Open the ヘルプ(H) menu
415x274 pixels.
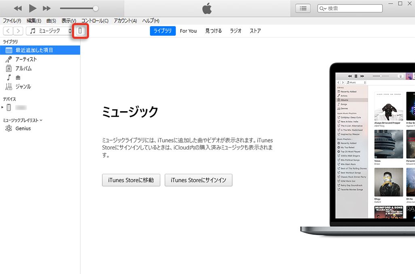pyautogui.click(x=150, y=21)
